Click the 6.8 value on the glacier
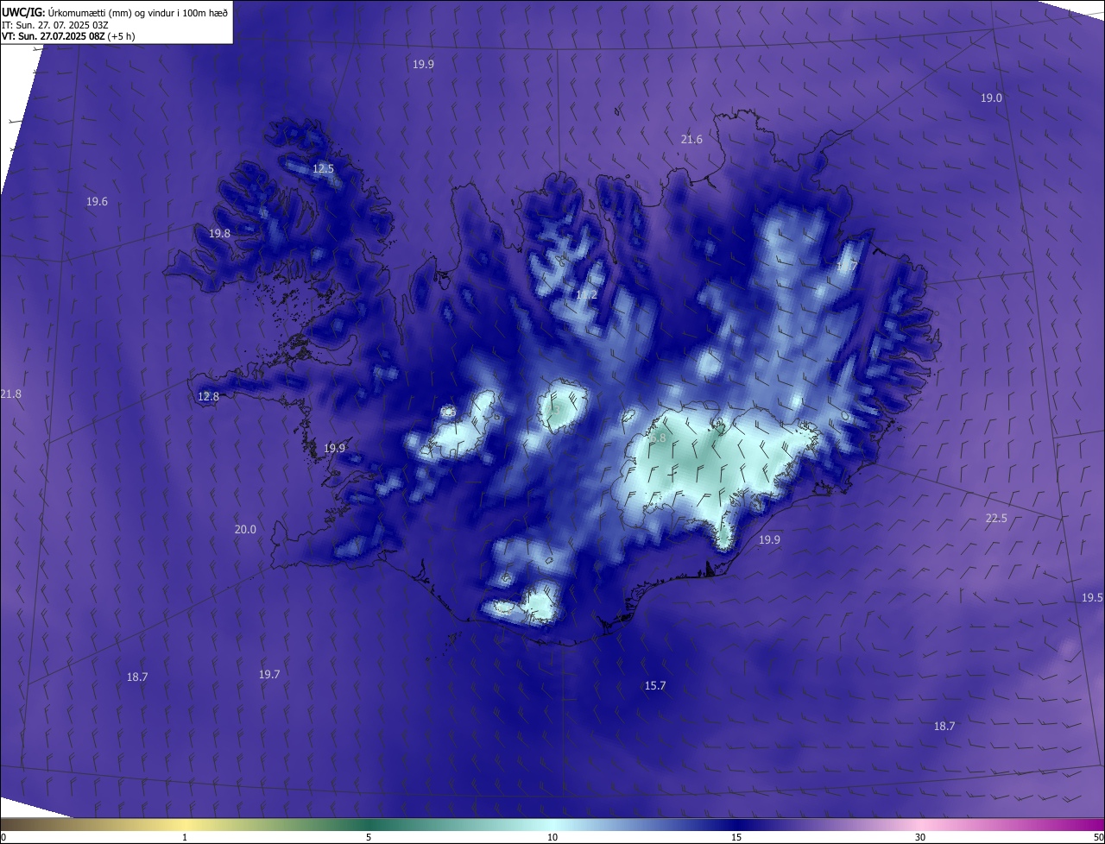 click(x=658, y=438)
